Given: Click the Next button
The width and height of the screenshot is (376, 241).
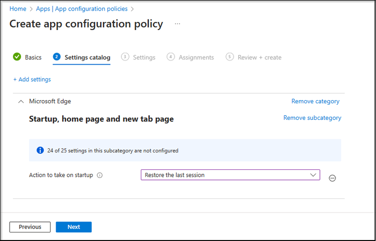Looking at the screenshot, I should coord(74,227).
